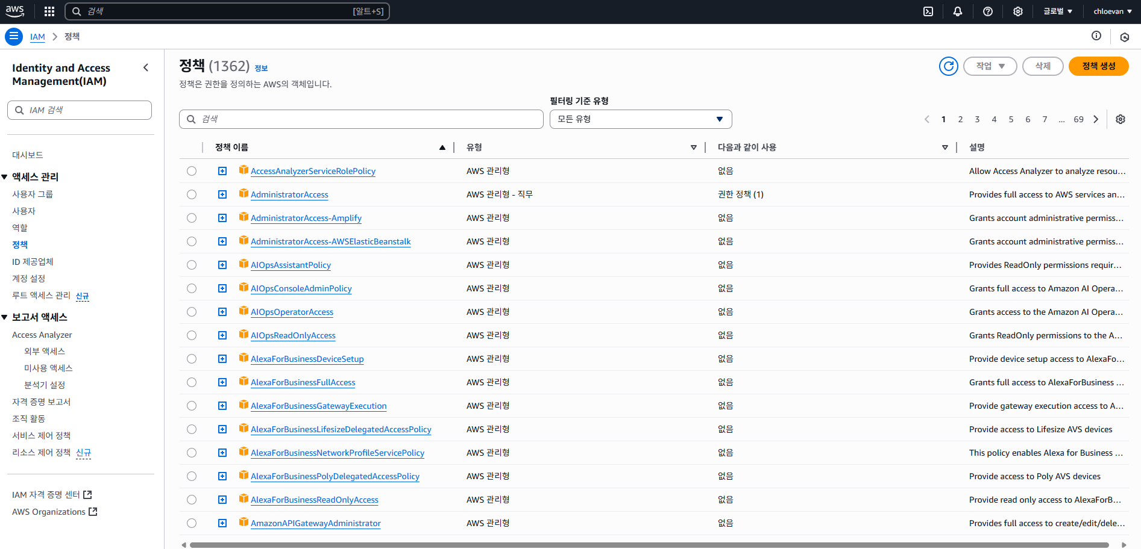Screen dimensions: 1141x549
Task: Open 대시보드 in side navigation
Action: pos(28,155)
